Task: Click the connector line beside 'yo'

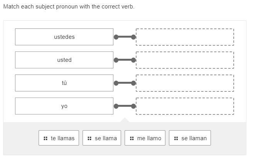Action: point(125,106)
